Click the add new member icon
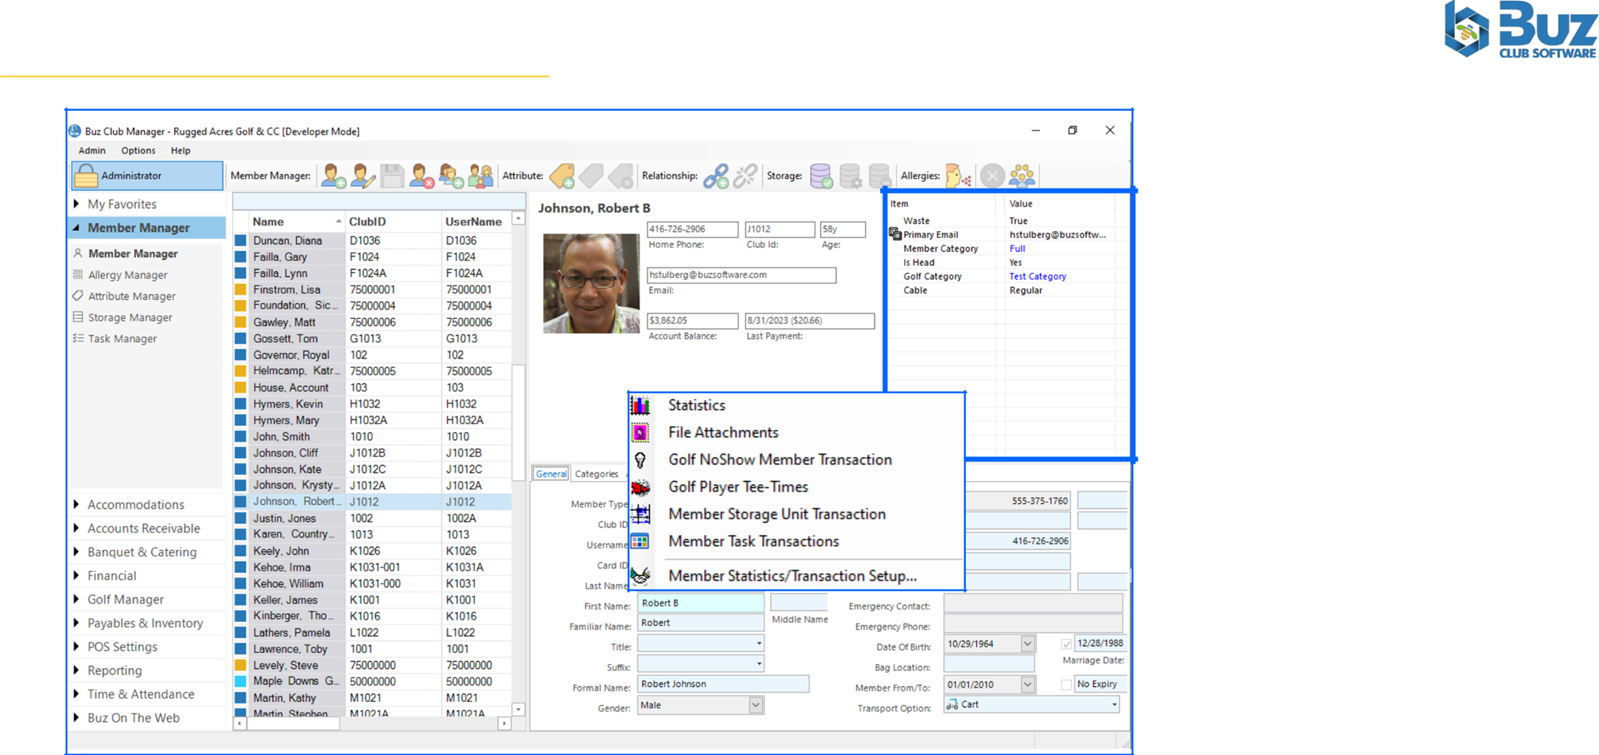Screen dimensions: 1599x755 pyautogui.click(x=333, y=176)
